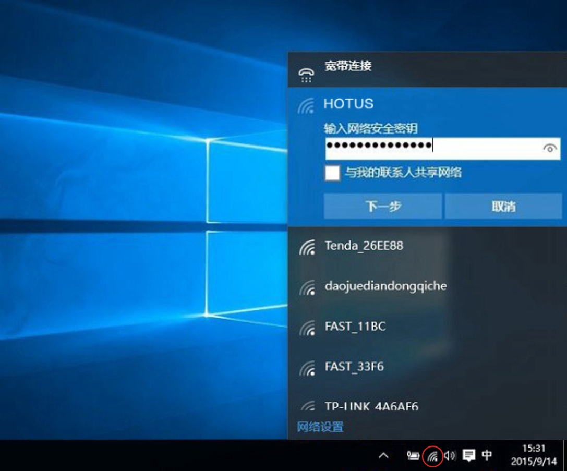The height and width of the screenshot is (471, 567).
Task: Click the volume speaker tray icon
Action: point(450,456)
